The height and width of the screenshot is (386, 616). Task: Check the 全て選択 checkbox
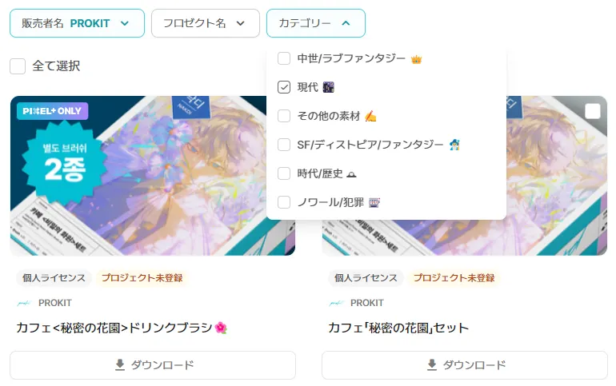click(18, 66)
